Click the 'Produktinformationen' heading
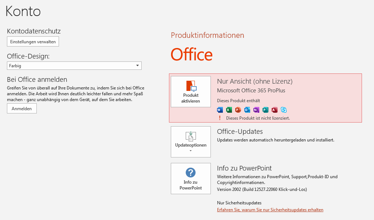Viewport: 374px width, 220px height. 208,35
